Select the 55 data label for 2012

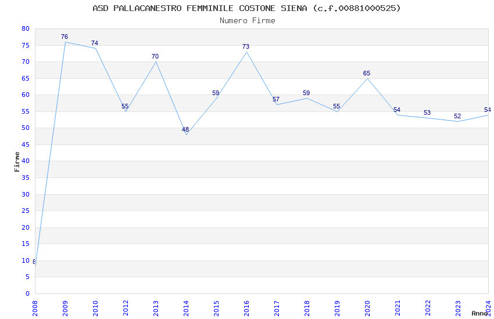coord(125,106)
